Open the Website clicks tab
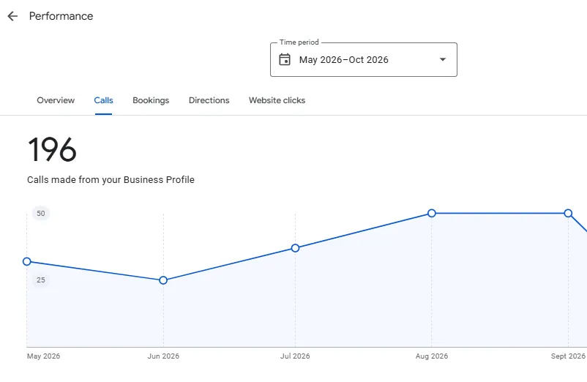 coord(277,100)
